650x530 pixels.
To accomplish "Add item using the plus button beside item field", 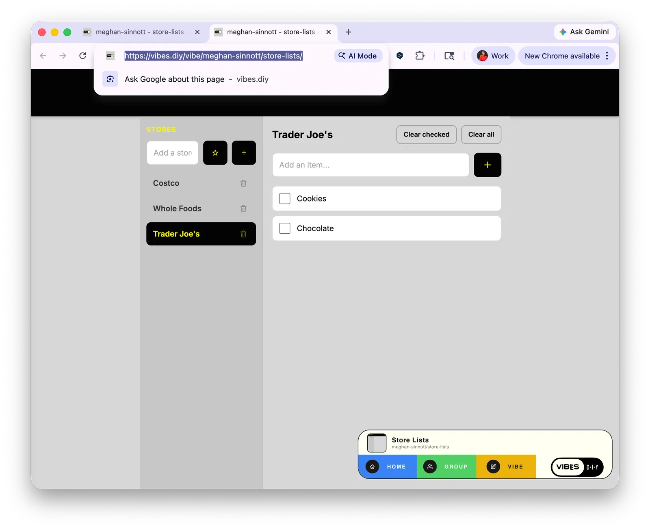I will [x=487, y=165].
